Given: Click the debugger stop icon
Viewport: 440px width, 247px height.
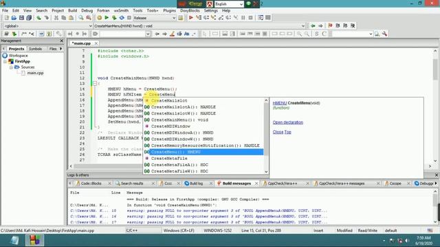Looking at the screenshot, I should pyautogui.click(x=250, y=18).
